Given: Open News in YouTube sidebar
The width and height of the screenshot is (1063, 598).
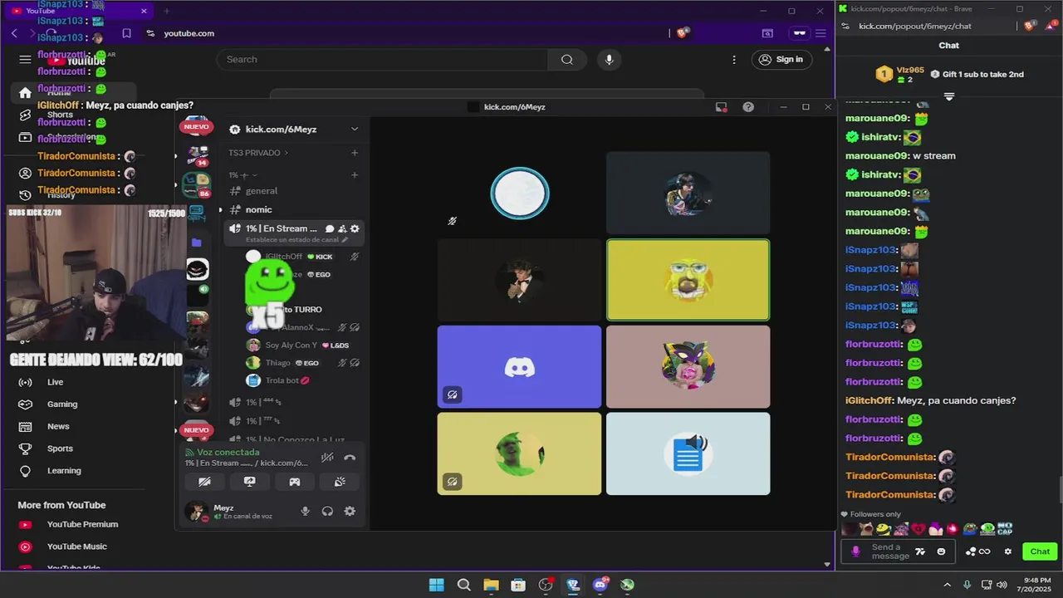Looking at the screenshot, I should coord(58,426).
